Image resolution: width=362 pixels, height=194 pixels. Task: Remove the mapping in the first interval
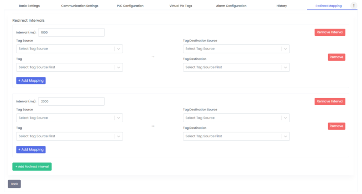tap(337, 57)
